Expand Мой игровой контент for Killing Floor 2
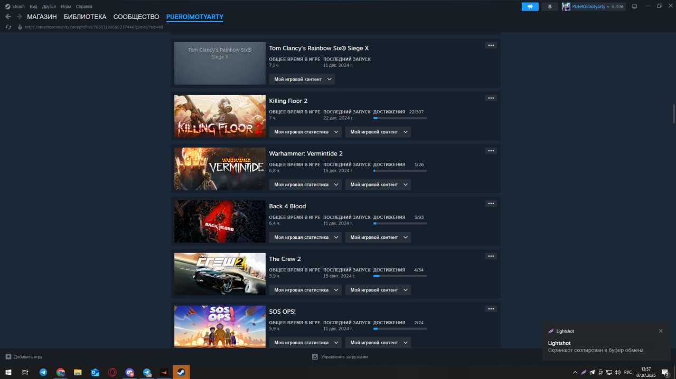 [x=378, y=132]
